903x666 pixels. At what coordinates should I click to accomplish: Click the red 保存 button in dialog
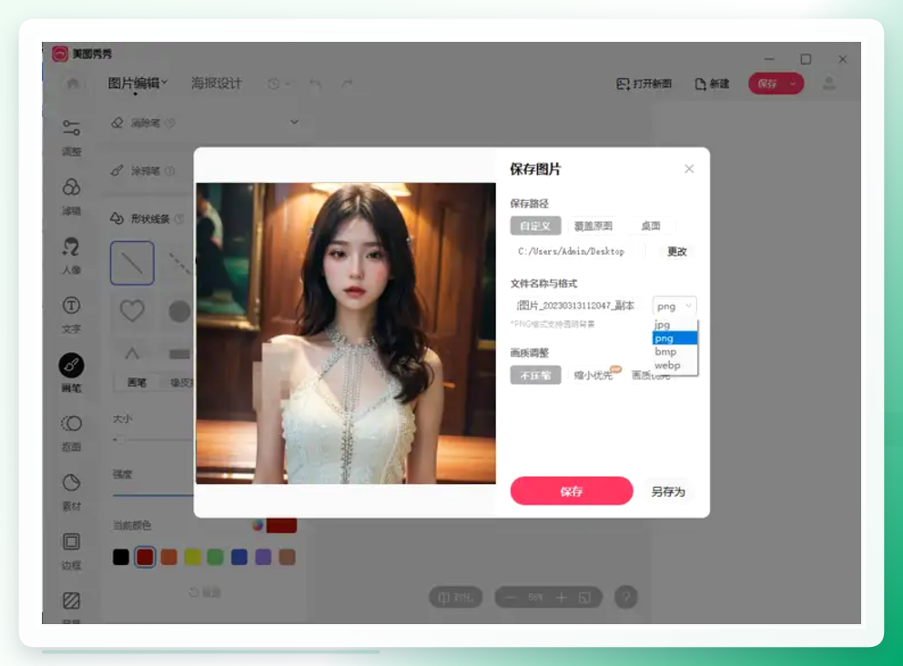point(572,491)
